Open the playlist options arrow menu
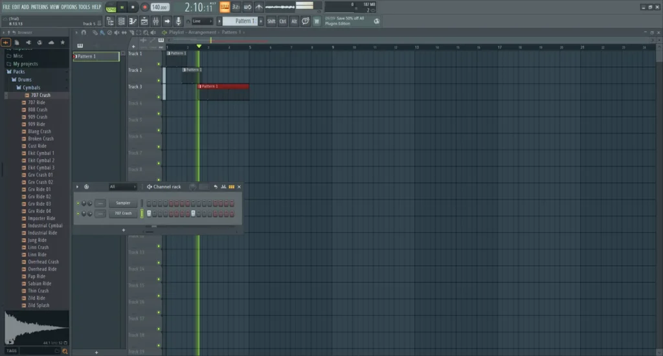 pyautogui.click(x=76, y=32)
